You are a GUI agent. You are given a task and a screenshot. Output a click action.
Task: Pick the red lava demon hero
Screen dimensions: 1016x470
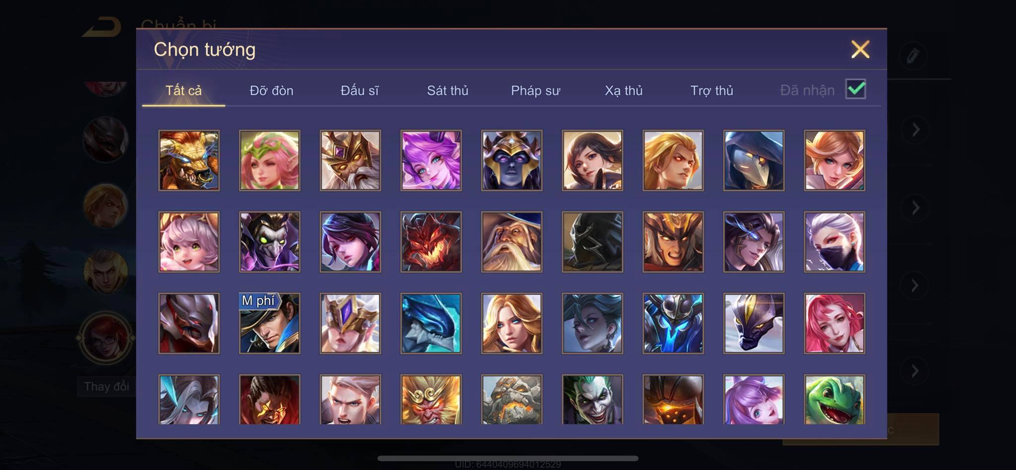pyautogui.click(x=431, y=242)
